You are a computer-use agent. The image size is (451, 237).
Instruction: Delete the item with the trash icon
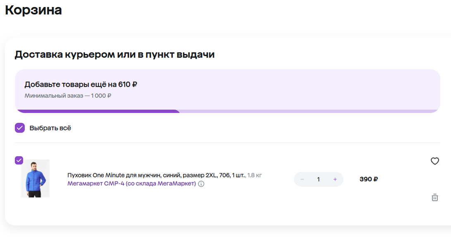[x=434, y=197]
